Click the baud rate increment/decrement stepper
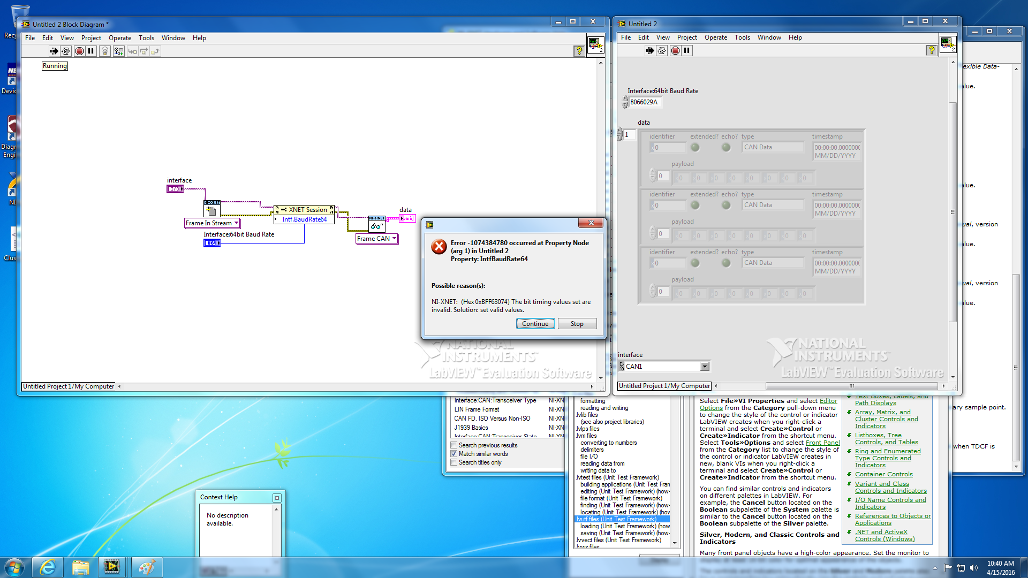Screen dimensions: 1028x578 pos(625,102)
